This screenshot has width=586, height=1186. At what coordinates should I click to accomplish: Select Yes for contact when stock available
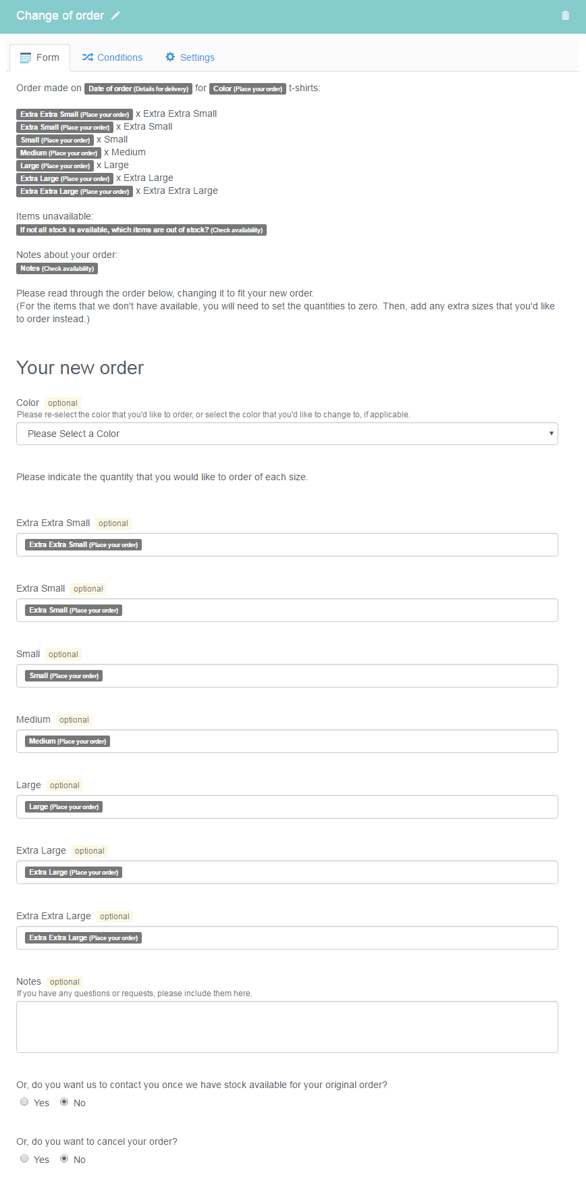[24, 1102]
